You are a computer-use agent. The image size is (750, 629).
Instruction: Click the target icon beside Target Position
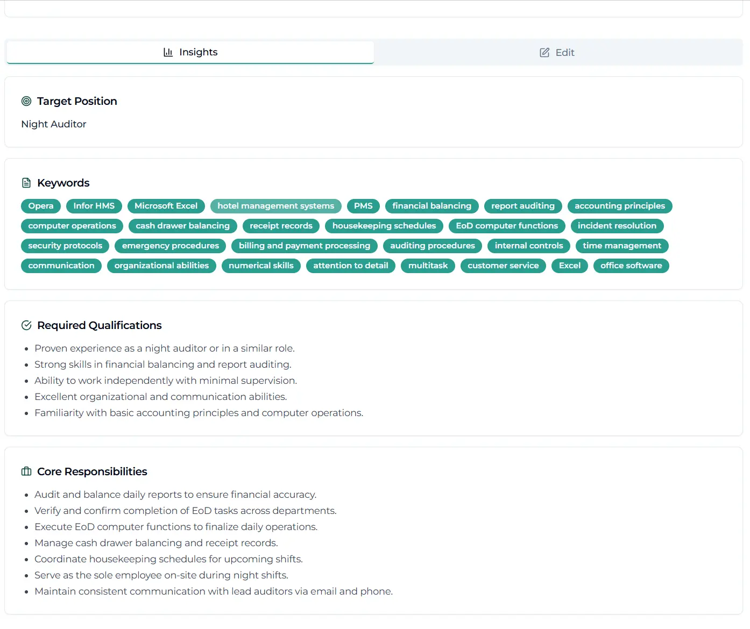tap(26, 101)
